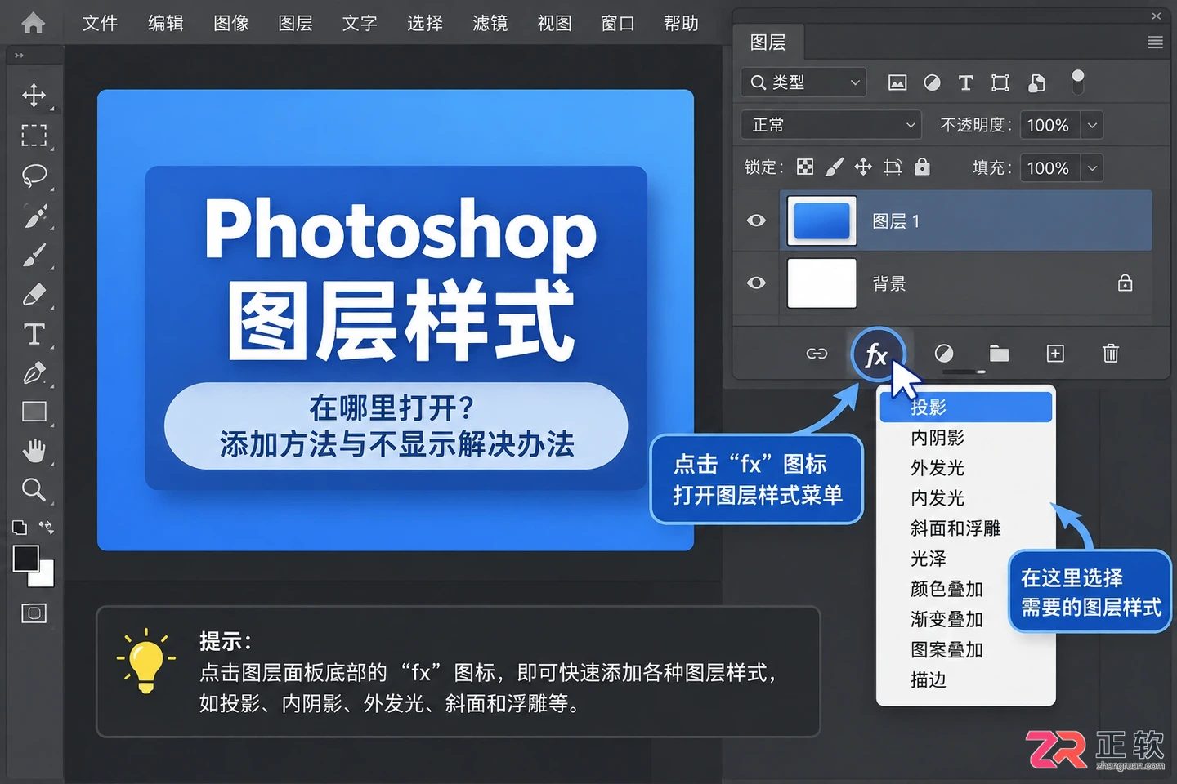Select the Hand tool
This screenshot has width=1177, height=784.
click(x=34, y=450)
